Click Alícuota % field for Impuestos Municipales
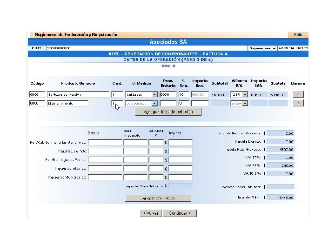Screen dimensions: 335x251 point(156,177)
